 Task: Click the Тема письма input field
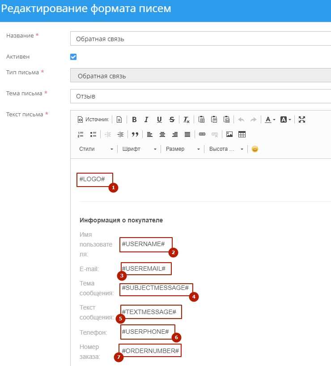(x=200, y=96)
